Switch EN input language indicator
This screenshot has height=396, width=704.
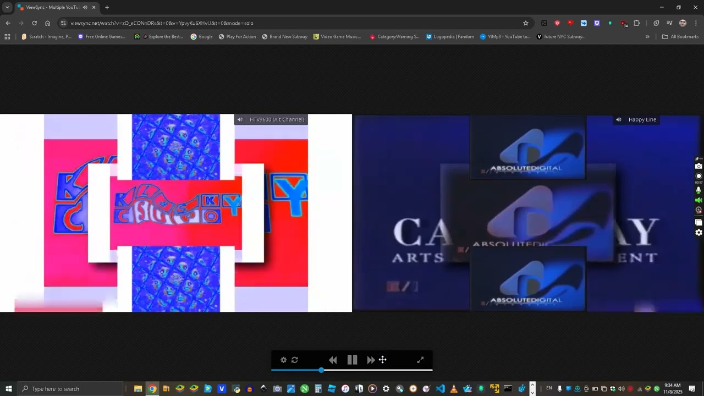[549, 388]
